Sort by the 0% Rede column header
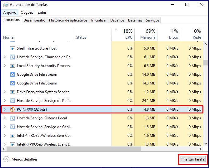Image resolution: width=209 pixels, height=168 pixels. [192, 35]
